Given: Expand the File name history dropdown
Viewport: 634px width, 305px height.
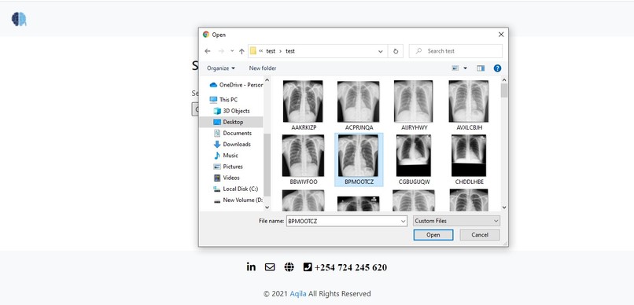Looking at the screenshot, I should tap(403, 221).
